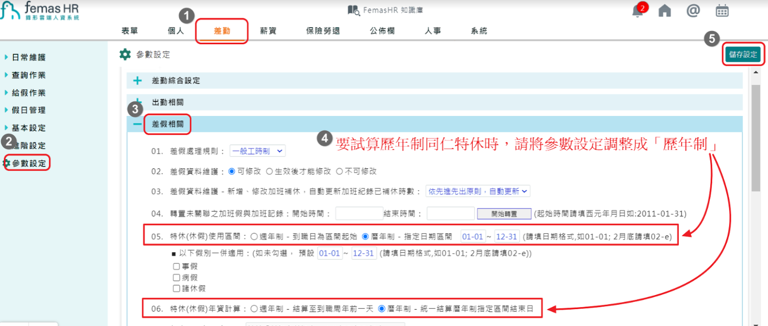Viewport: 768px width, 326px height.
Task: Expand the 出勤相關 section header
Action: (x=435, y=102)
